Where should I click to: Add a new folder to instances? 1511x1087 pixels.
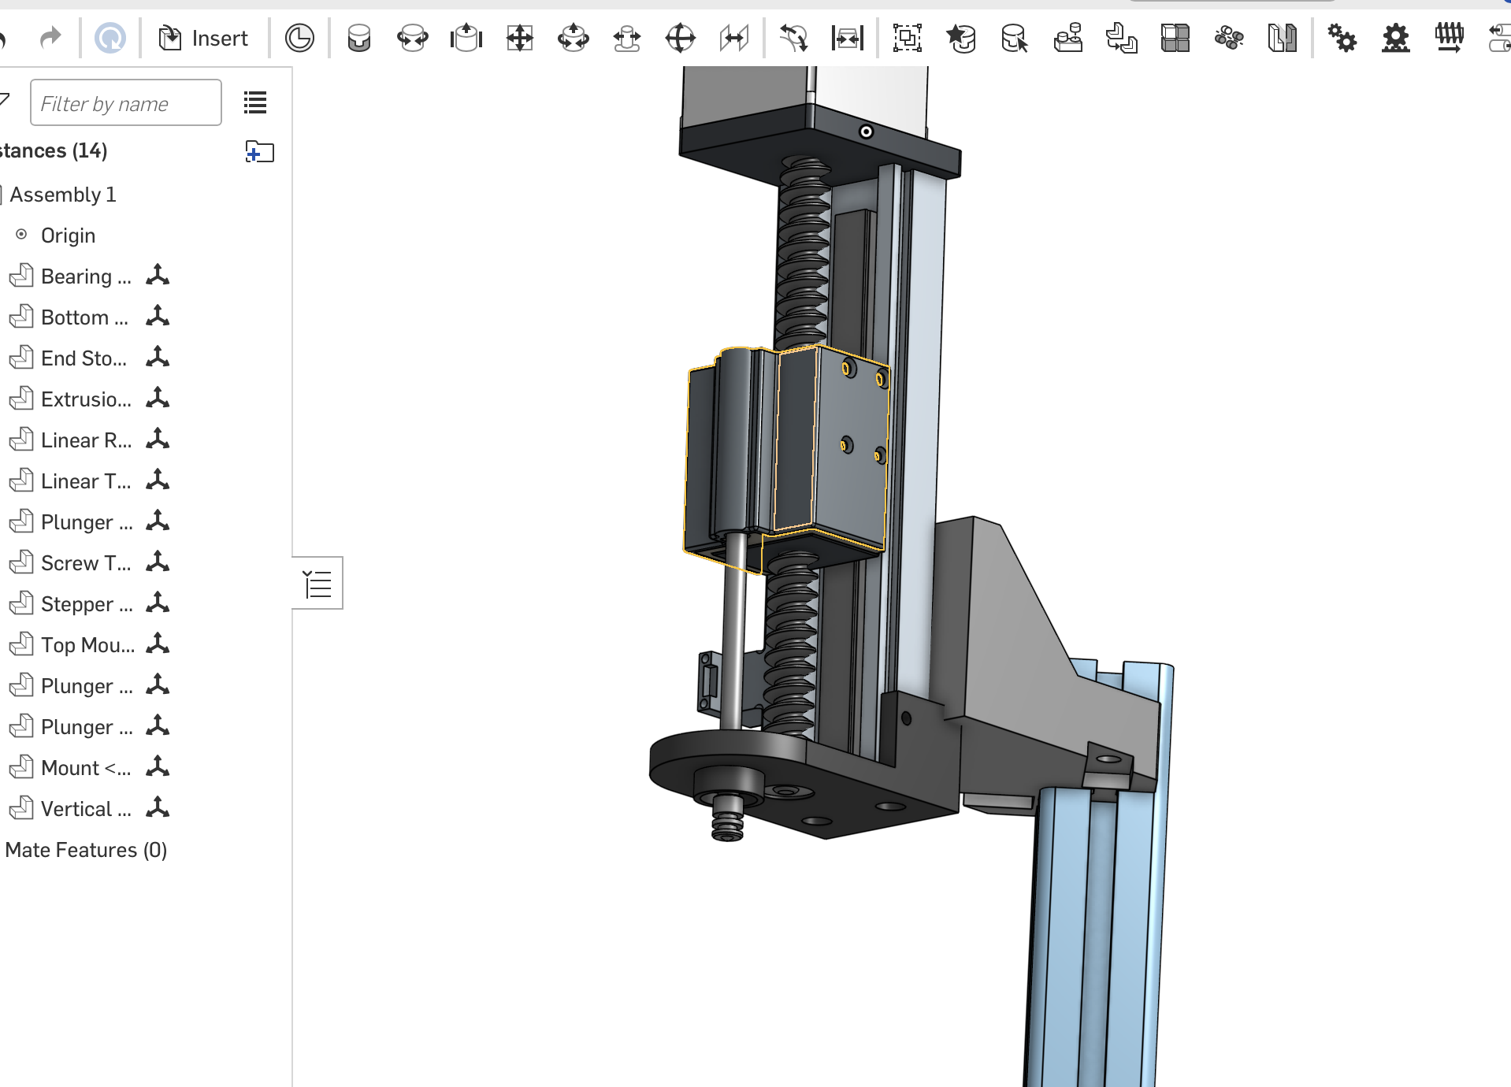pos(259,151)
